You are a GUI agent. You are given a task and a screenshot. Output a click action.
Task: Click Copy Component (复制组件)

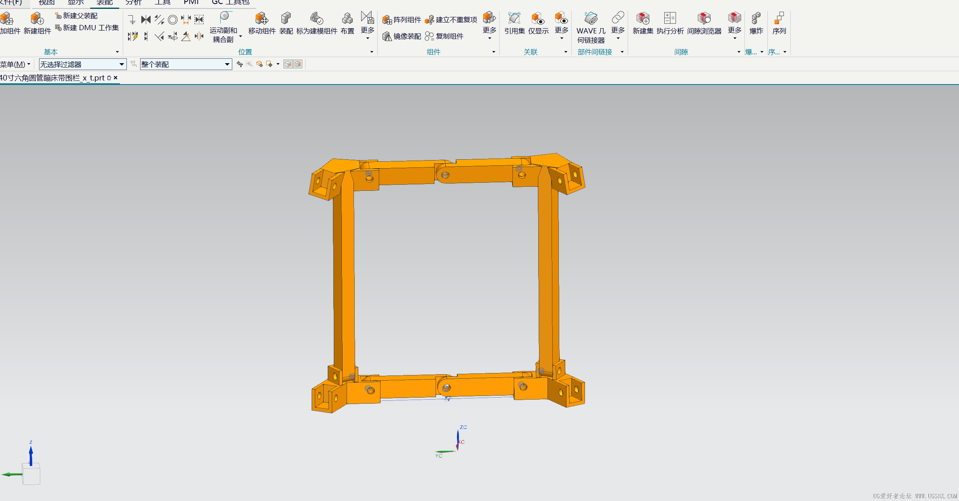coord(444,36)
